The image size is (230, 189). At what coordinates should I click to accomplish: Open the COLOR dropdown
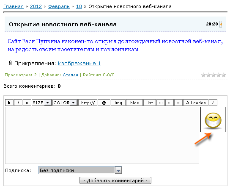pos(65,103)
